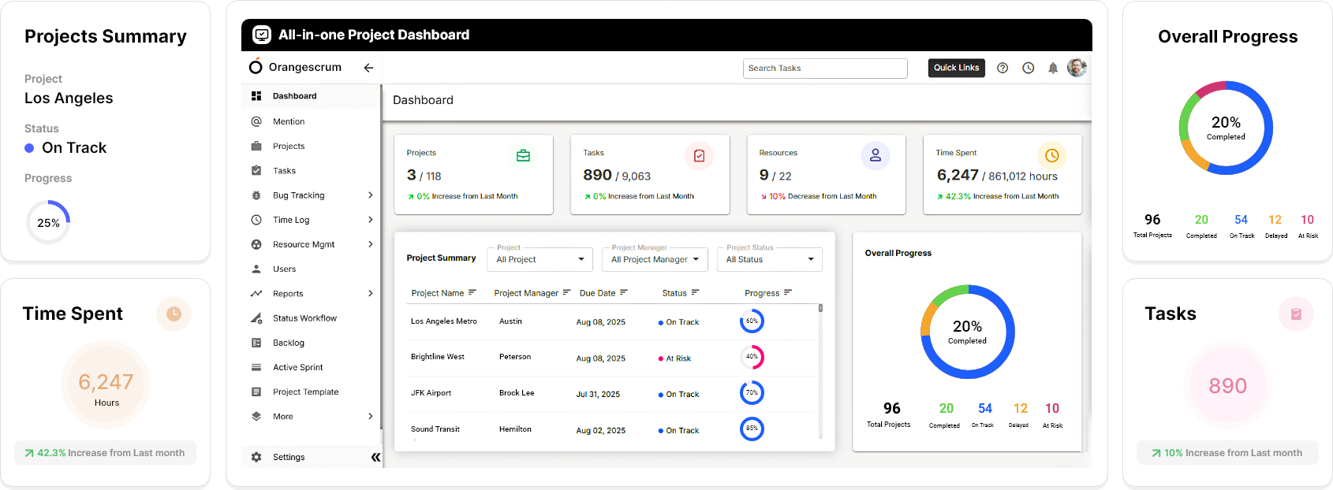Open the All Status dropdown
Viewport: 1333px width, 490px height.
(769, 259)
